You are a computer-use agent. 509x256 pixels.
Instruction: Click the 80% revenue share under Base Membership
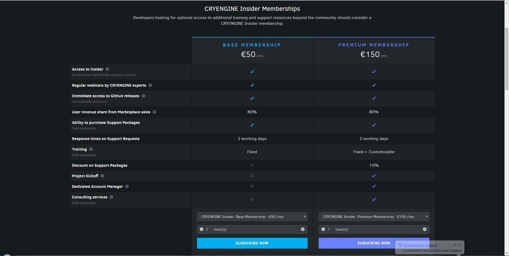252,112
